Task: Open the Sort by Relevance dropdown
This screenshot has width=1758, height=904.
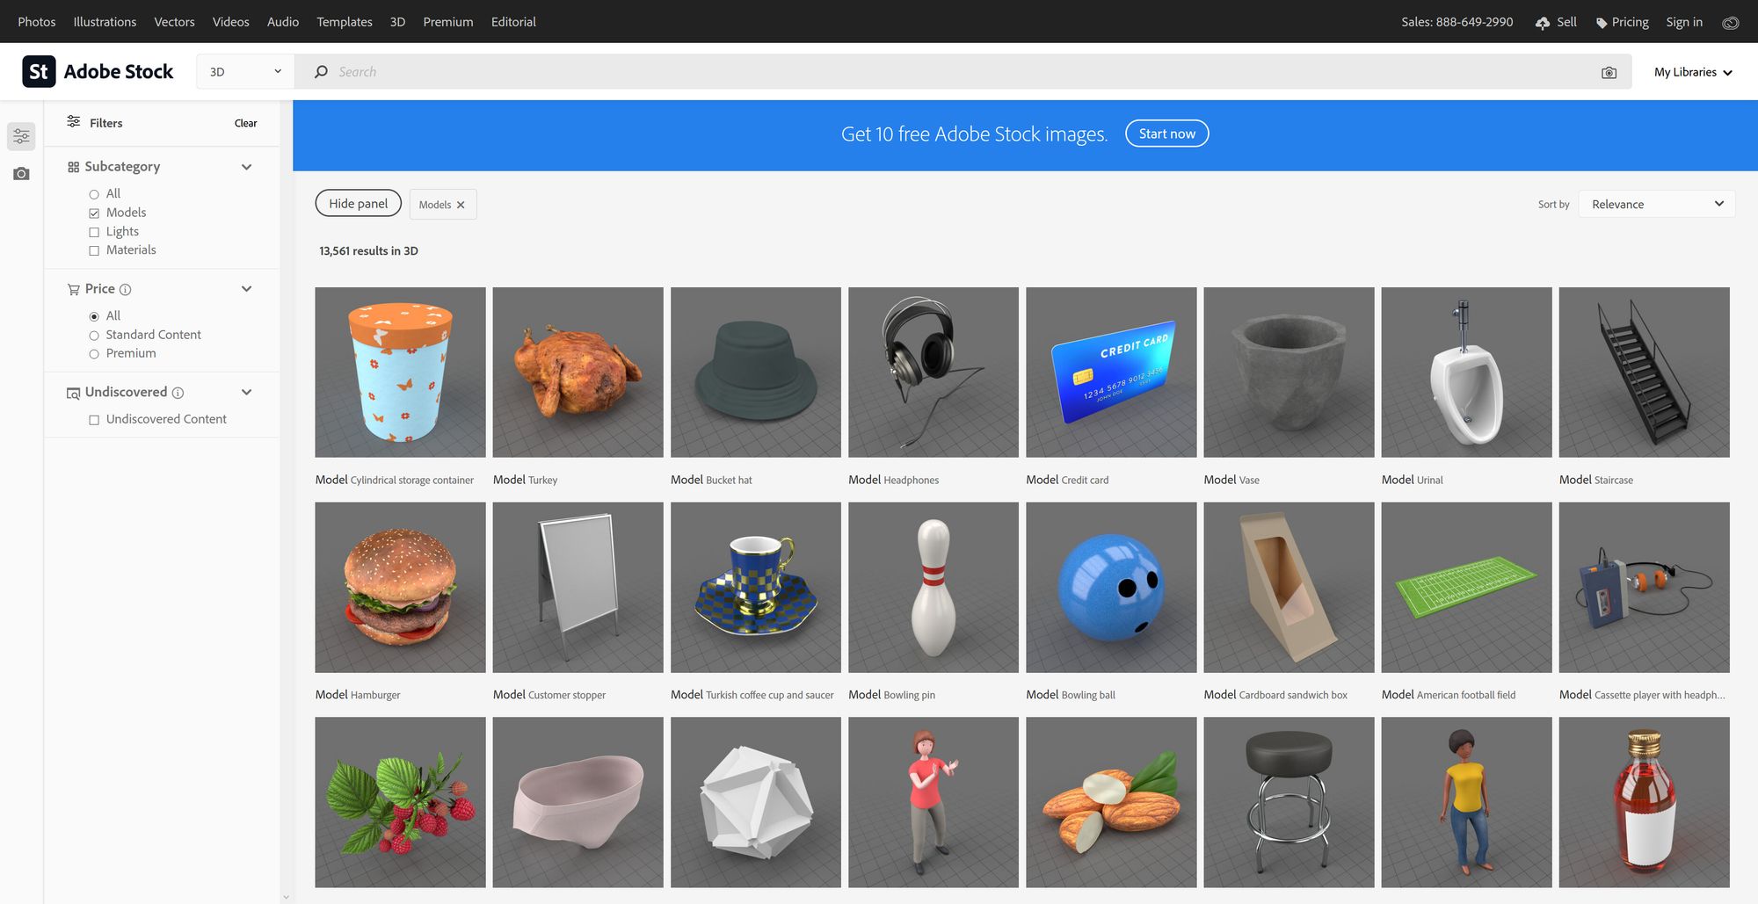Action: click(x=1656, y=205)
